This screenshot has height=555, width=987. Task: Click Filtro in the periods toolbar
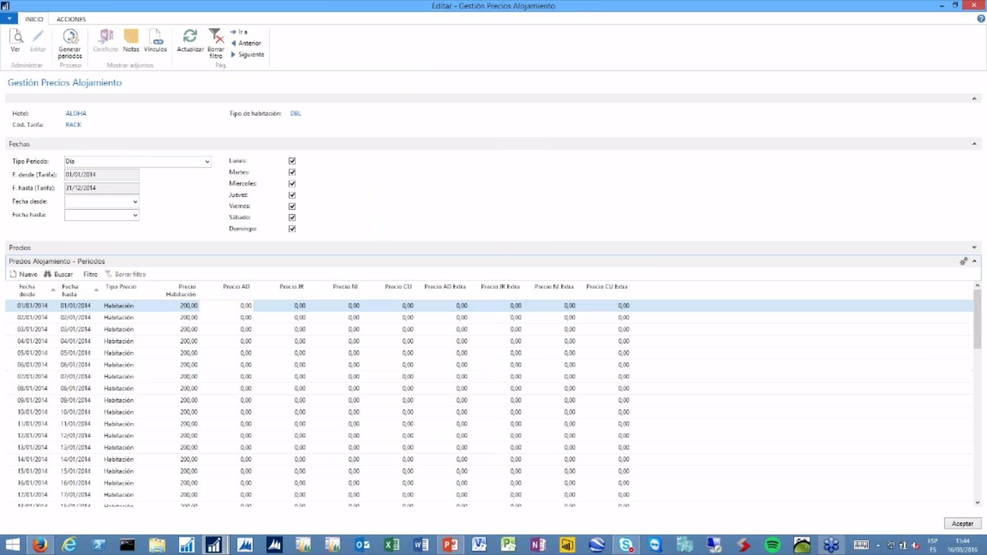click(x=90, y=274)
